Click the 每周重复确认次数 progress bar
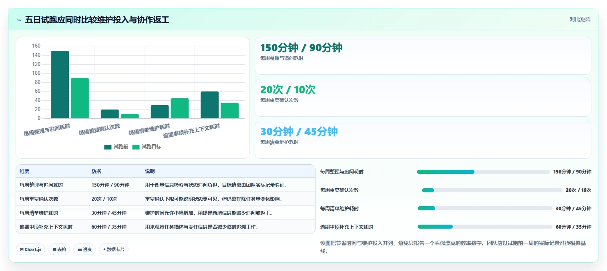This screenshot has width=607, height=271. click(x=492, y=190)
